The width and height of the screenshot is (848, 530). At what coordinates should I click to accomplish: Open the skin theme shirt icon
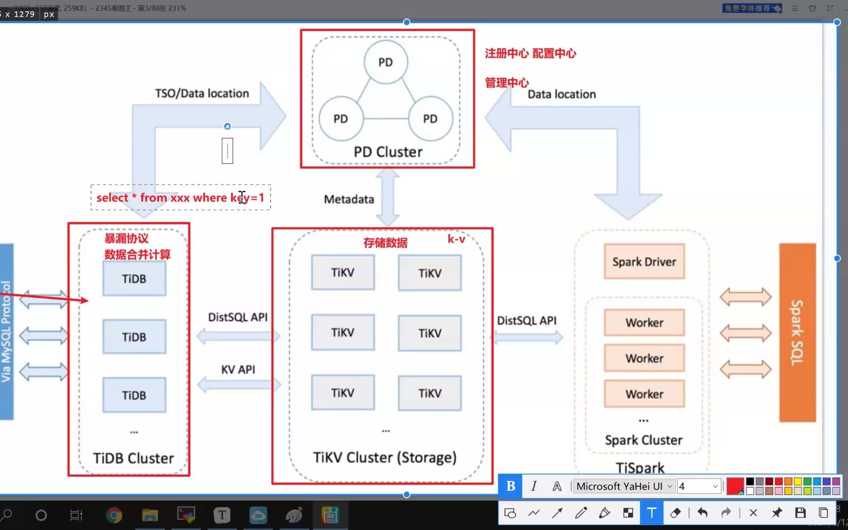(812, 8)
